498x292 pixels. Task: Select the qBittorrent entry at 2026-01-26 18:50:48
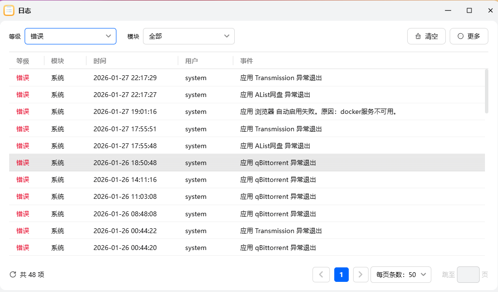pyautogui.click(x=247, y=163)
